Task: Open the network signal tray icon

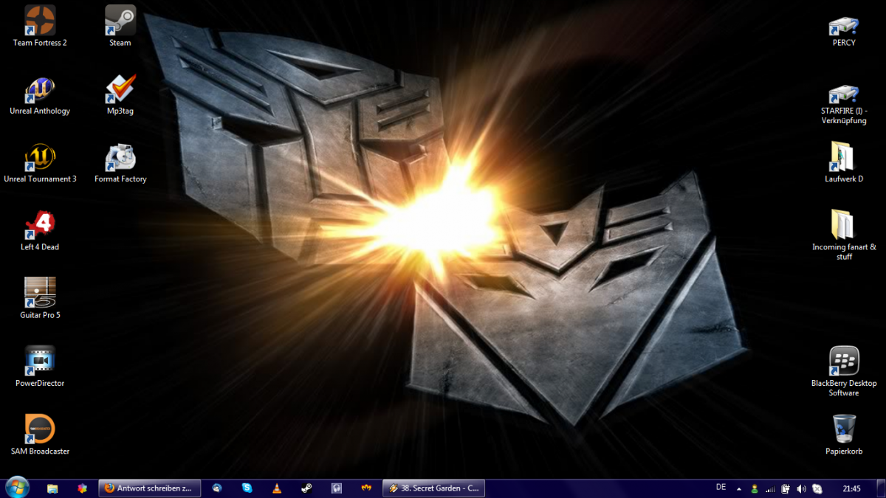Action: point(770,488)
